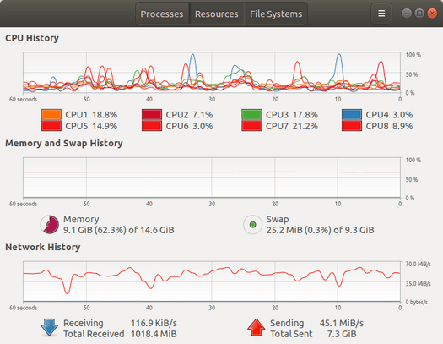Change the dark red CPU2 color swatch
Viewport: 443px width, 344px height.
(x=152, y=115)
